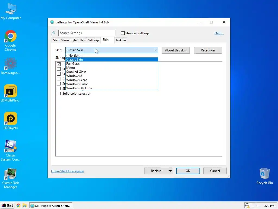278x209 pixels.
Task: Collapse the Skin combo box arrow
Action: 156,50
